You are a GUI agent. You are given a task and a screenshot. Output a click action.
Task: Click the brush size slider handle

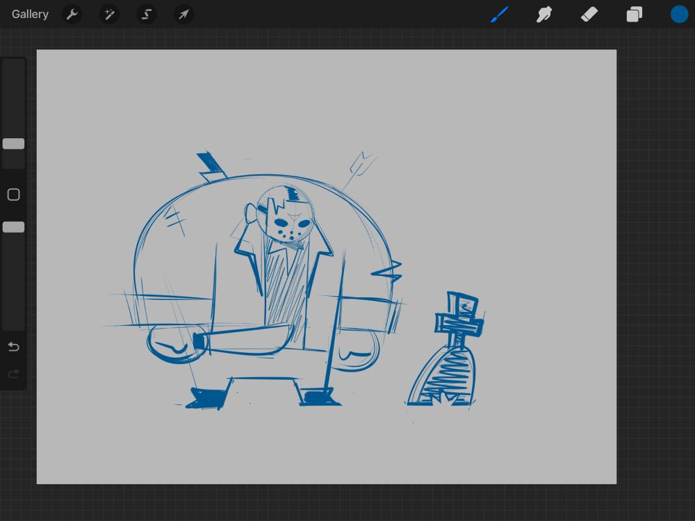13,144
